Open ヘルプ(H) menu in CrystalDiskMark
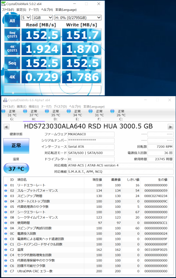Image resolution: width=176 pixels, height=278 pixels. coord(47,10)
